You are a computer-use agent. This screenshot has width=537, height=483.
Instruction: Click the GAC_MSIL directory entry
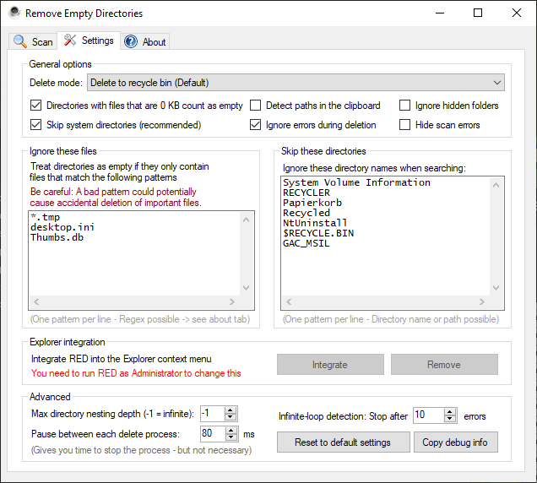pyautogui.click(x=306, y=243)
